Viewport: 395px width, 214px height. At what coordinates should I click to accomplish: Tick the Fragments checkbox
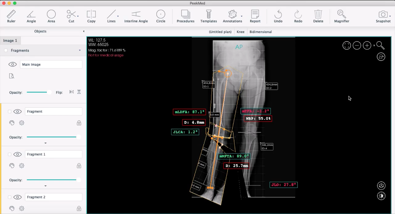[6, 50]
